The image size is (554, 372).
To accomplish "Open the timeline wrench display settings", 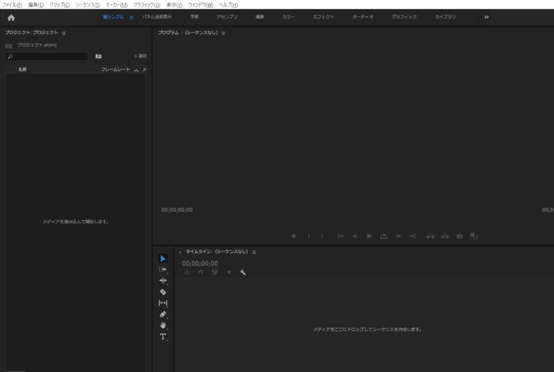I will click(243, 273).
